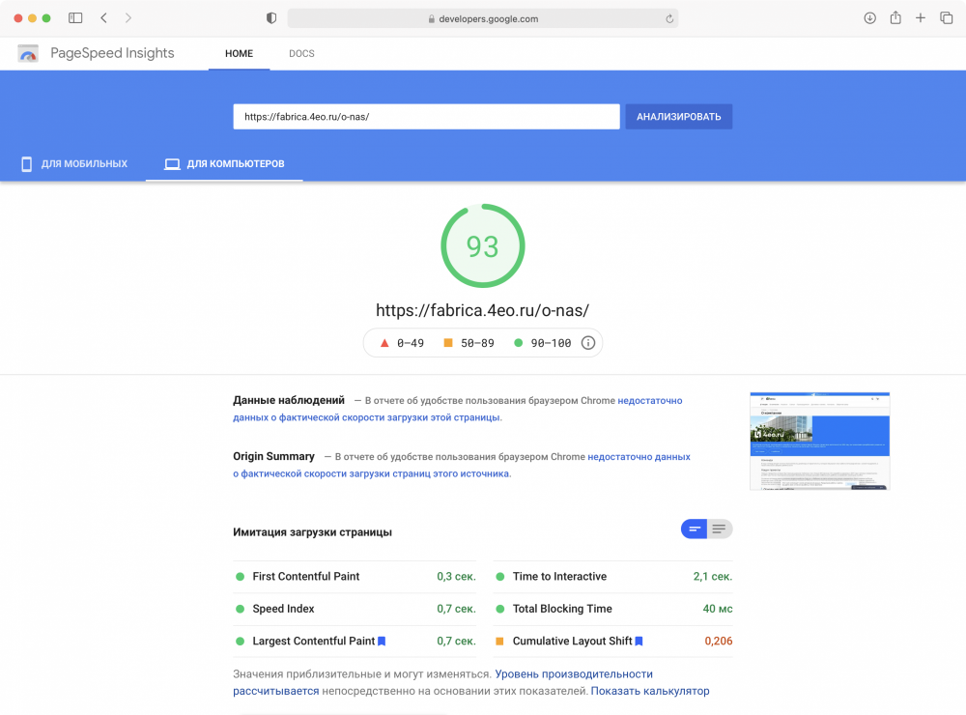Open the Показать калькулятор link

650,691
